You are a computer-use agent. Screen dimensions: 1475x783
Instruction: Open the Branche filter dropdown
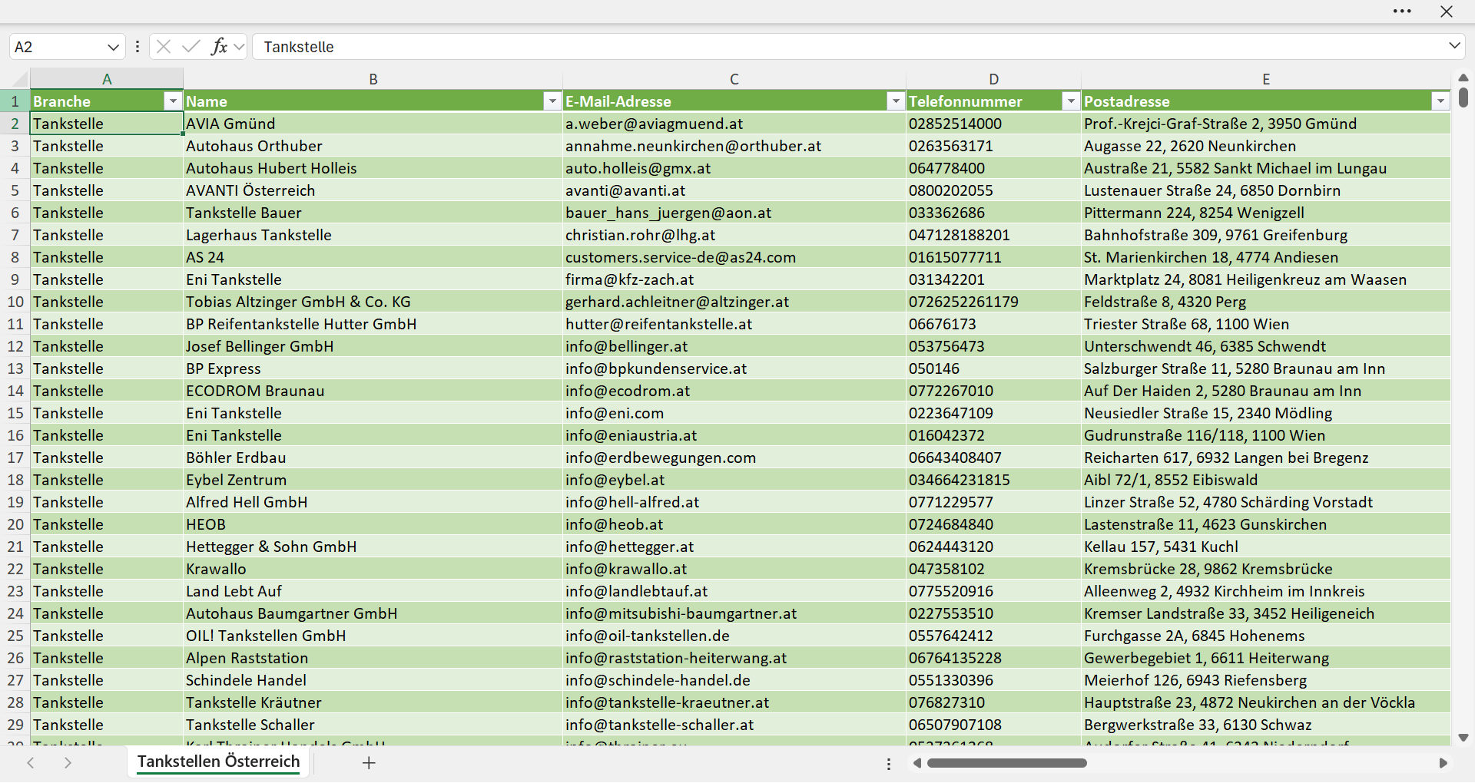click(173, 101)
